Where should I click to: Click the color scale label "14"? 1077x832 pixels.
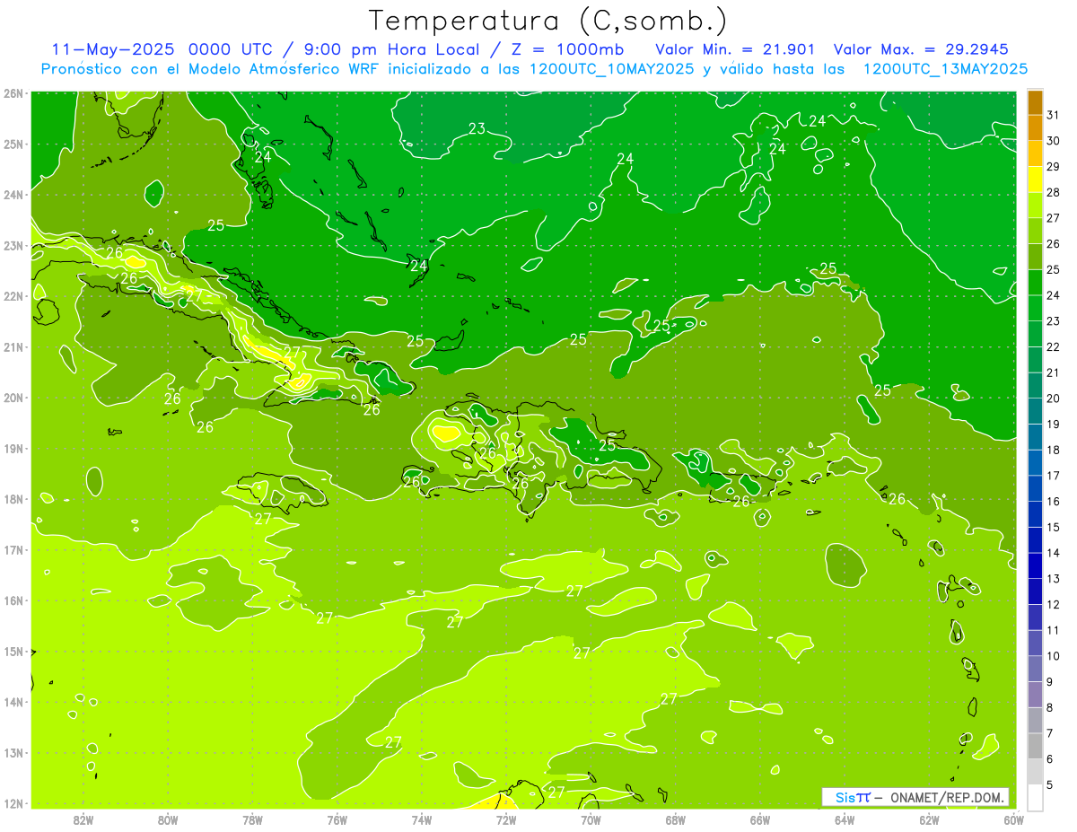pos(1053,554)
